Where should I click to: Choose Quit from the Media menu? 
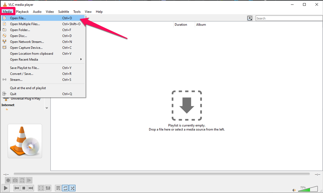(x=43, y=94)
